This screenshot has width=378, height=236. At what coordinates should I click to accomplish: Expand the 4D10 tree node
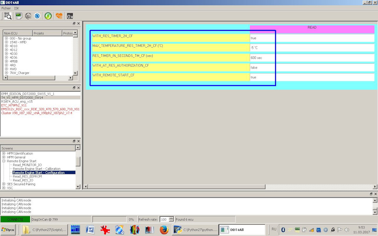pos(6,46)
